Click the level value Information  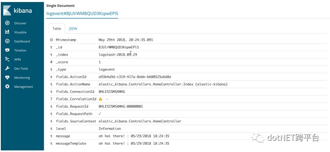[x=110, y=129]
